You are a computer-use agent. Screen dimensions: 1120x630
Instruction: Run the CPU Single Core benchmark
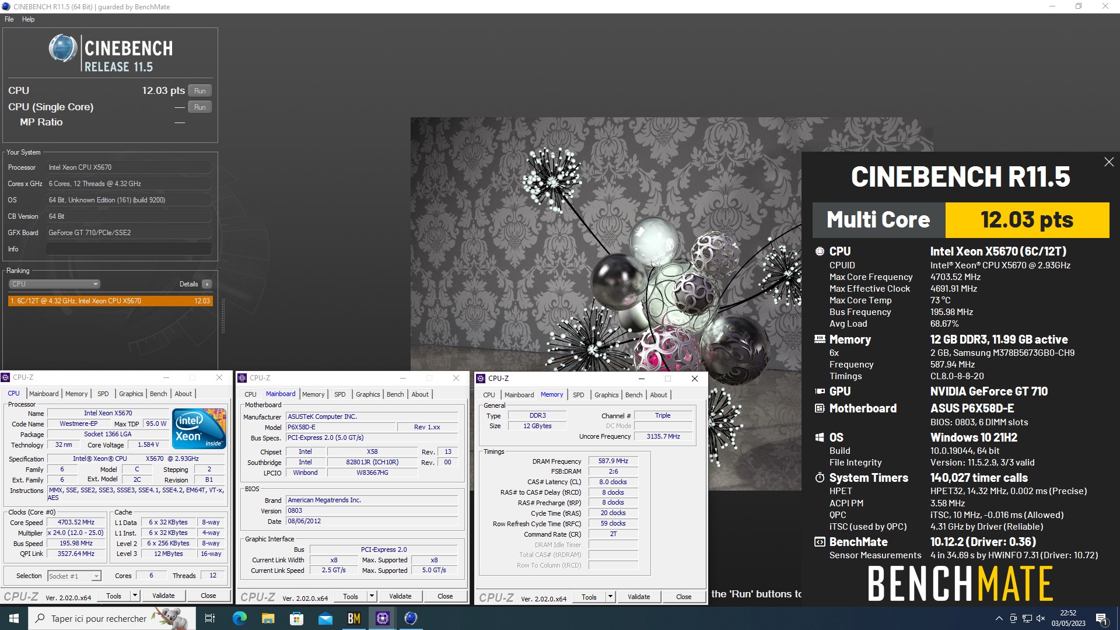coord(199,107)
